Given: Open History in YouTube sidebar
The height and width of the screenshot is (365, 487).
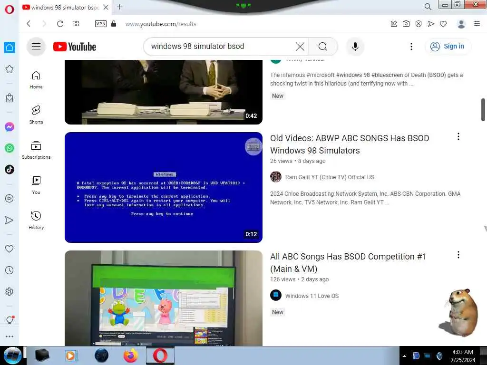Looking at the screenshot, I should click(x=36, y=221).
